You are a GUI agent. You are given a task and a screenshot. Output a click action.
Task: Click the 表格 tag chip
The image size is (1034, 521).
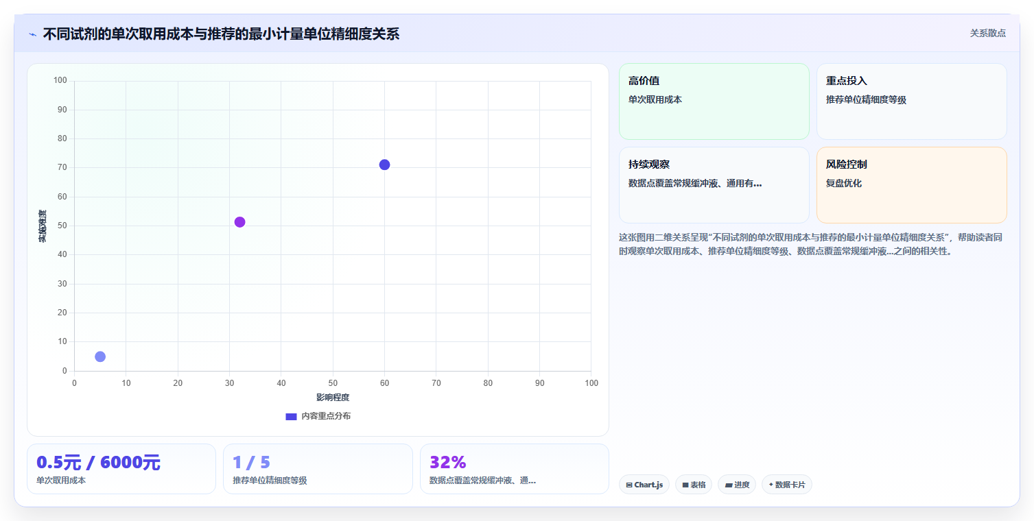[x=694, y=485]
